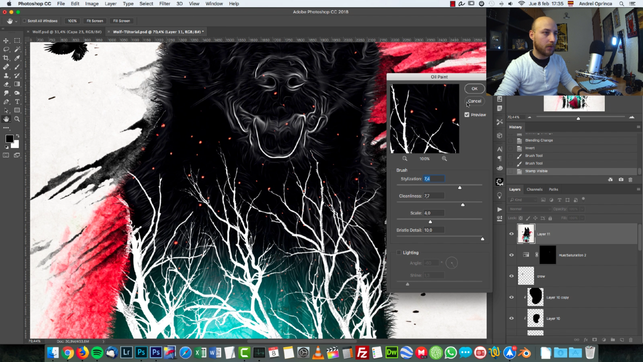Hide the crow layer visibility

[x=511, y=276]
